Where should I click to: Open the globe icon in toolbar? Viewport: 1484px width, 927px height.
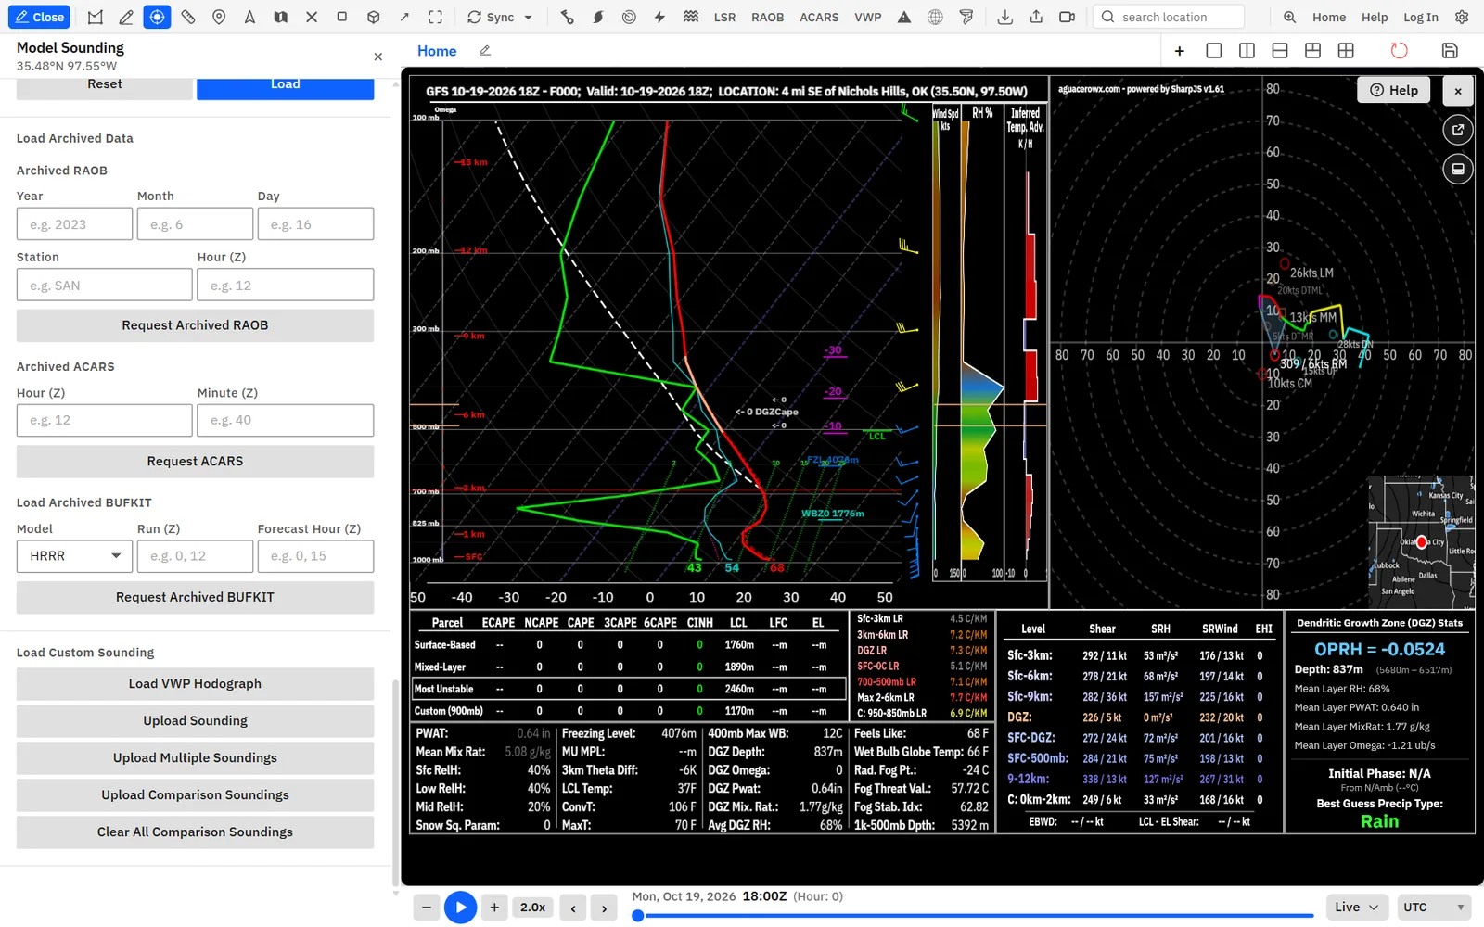(935, 17)
